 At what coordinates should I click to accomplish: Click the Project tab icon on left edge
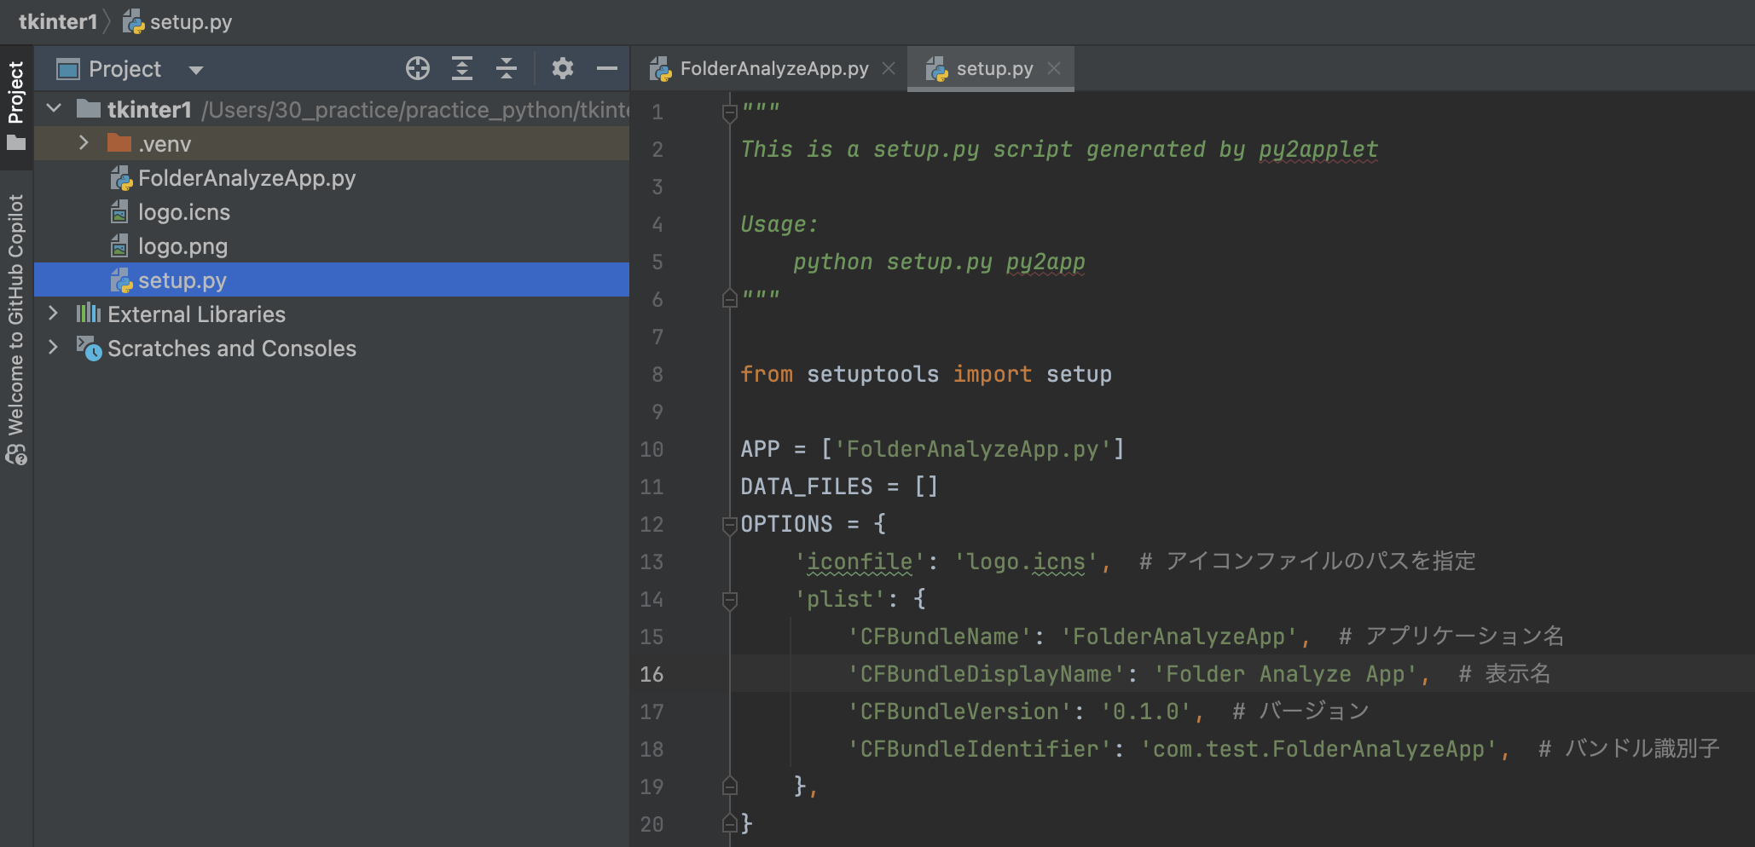(15, 94)
